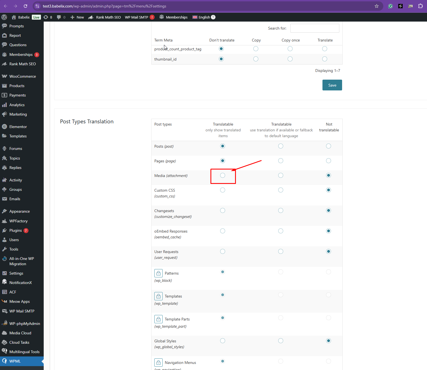Open the comments bubble icon in admin bar

(61, 17)
